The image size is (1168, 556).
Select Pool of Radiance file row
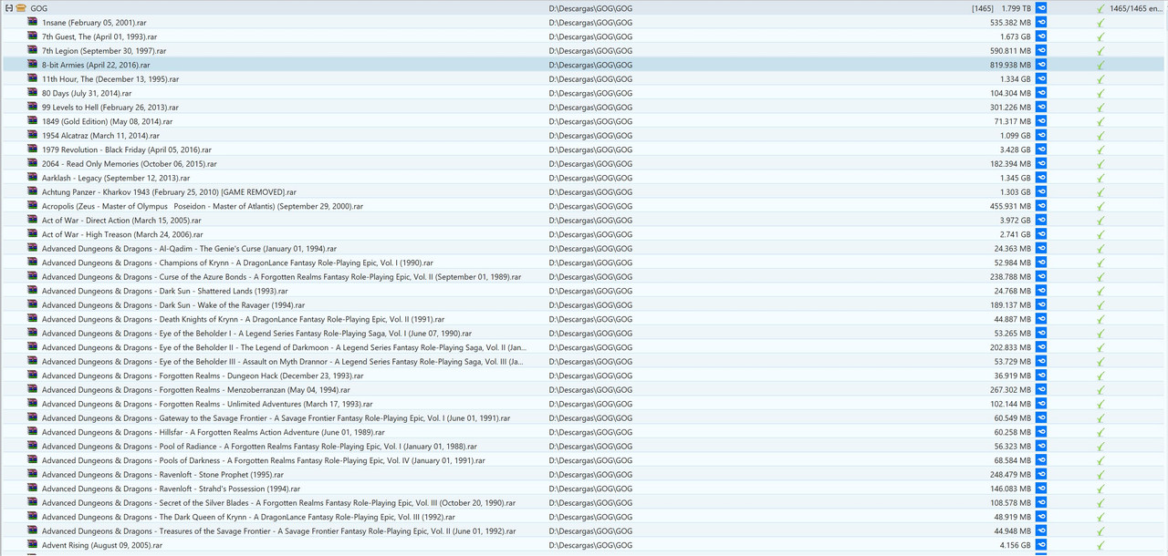261,447
